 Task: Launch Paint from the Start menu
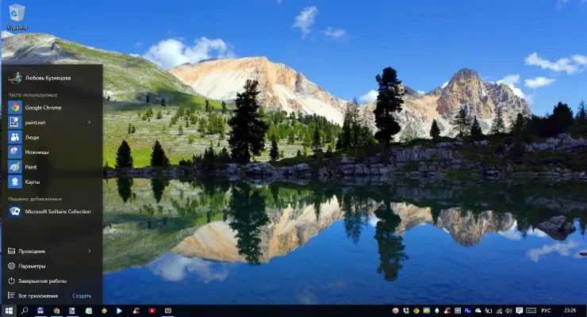[52, 167]
